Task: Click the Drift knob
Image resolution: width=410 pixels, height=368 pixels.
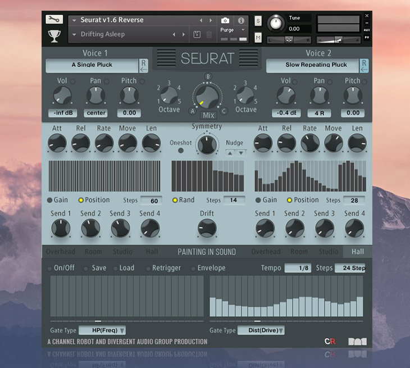Action: pos(207,228)
